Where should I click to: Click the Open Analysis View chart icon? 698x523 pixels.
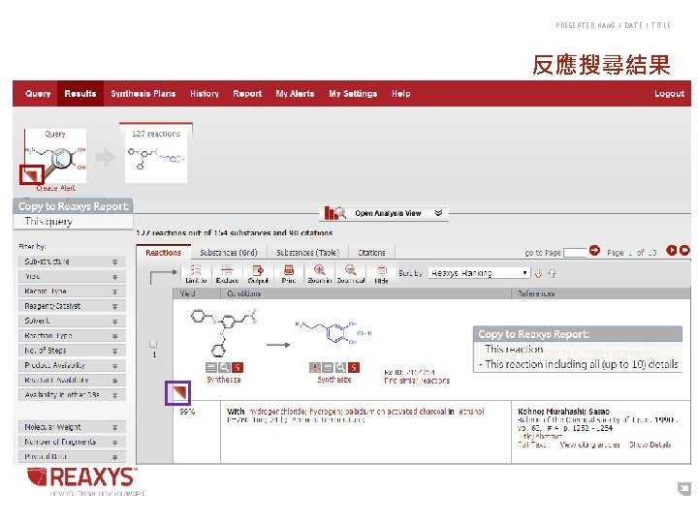(334, 213)
